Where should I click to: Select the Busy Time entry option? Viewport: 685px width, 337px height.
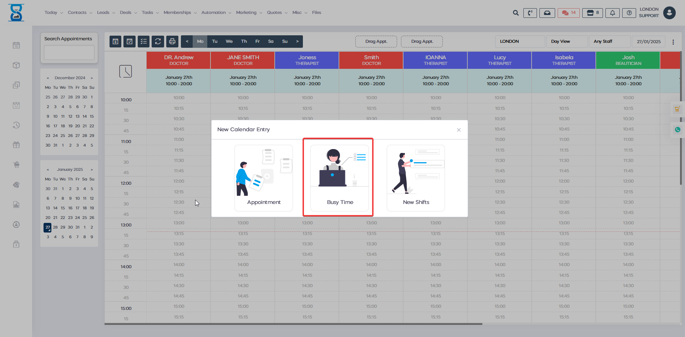(x=339, y=178)
